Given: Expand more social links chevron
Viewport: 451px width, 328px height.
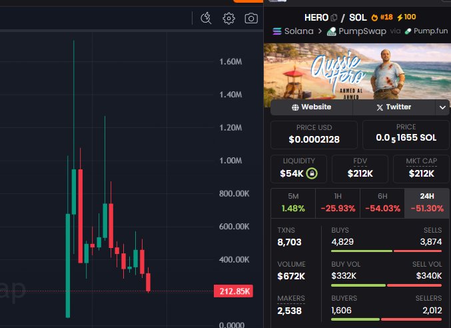Looking at the screenshot, I should (442, 107).
